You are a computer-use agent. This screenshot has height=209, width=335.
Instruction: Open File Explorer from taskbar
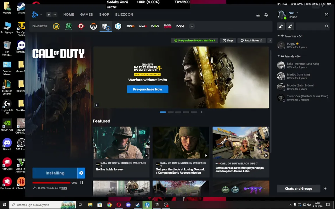coord(90,205)
